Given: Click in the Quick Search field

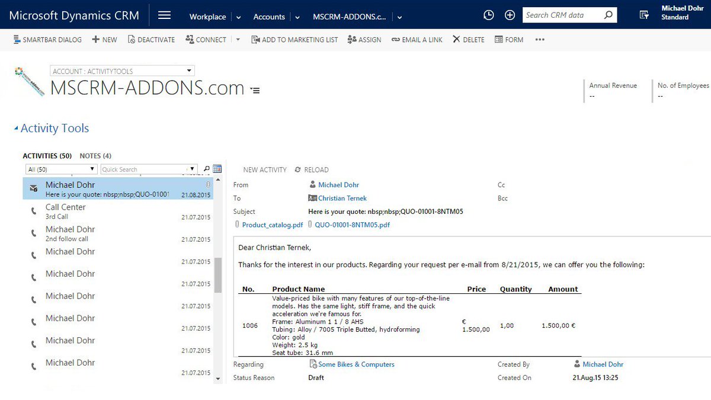Looking at the screenshot, I should pos(148,169).
